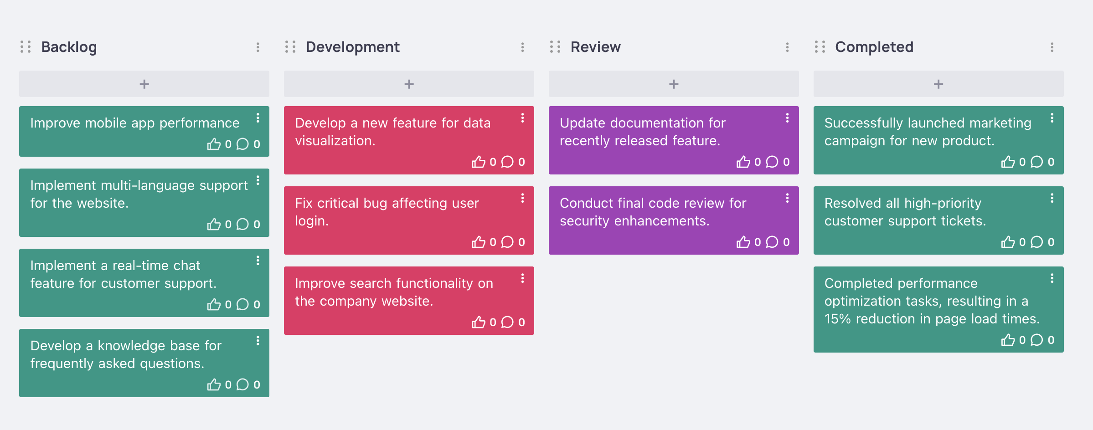Open the kebab menu on the Backlog column
This screenshot has width=1093, height=430.
(258, 46)
